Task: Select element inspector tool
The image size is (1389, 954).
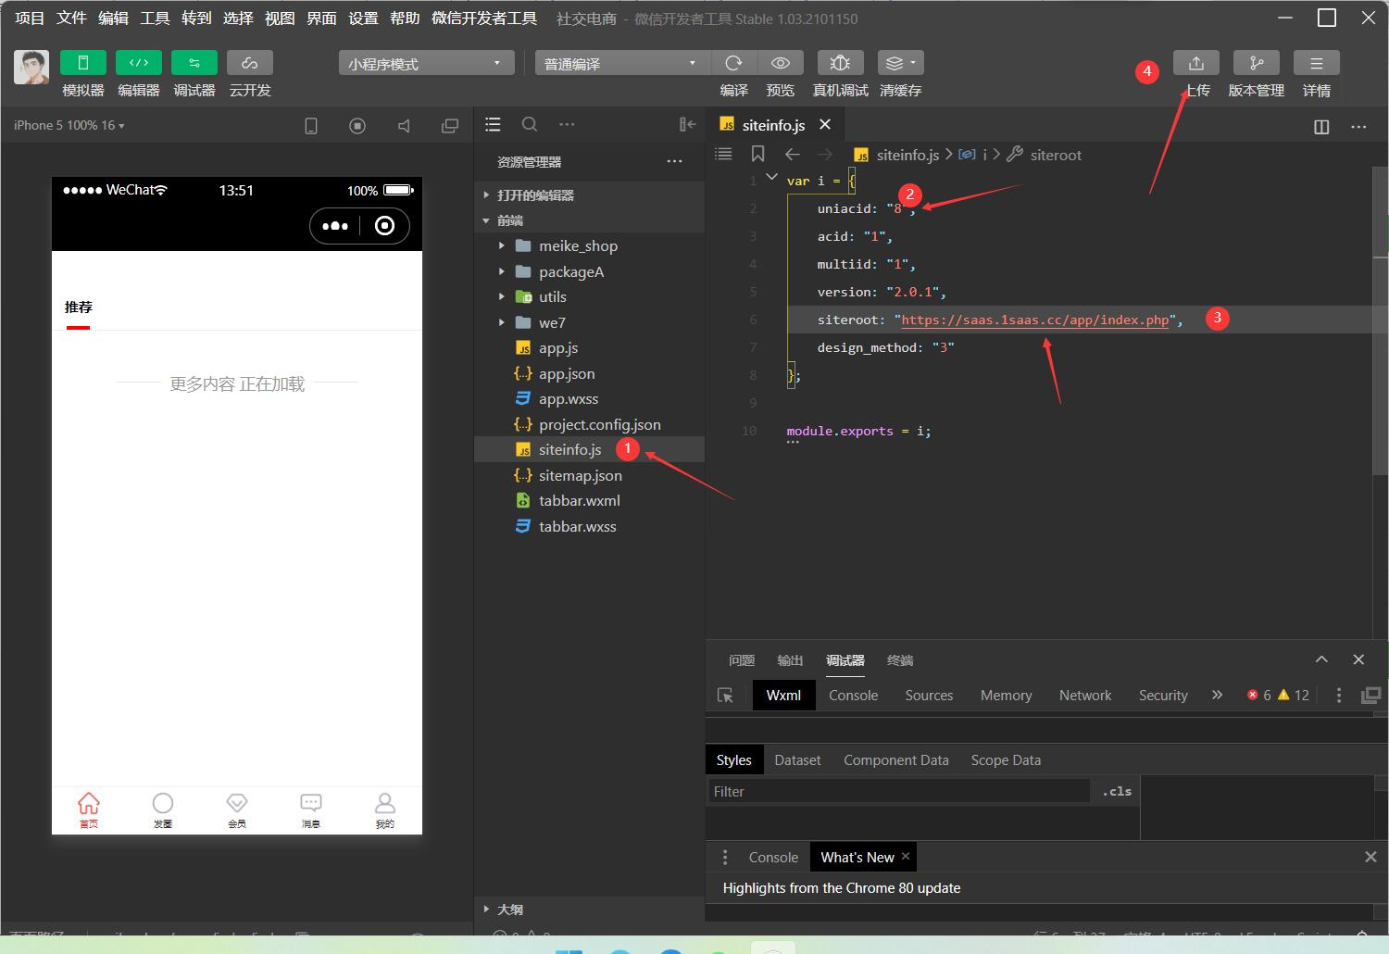Action: coord(725,696)
